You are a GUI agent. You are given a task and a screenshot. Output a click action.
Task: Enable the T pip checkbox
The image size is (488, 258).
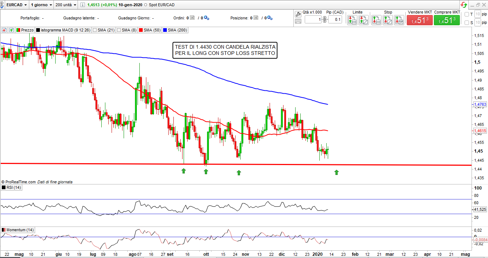click(x=466, y=14)
